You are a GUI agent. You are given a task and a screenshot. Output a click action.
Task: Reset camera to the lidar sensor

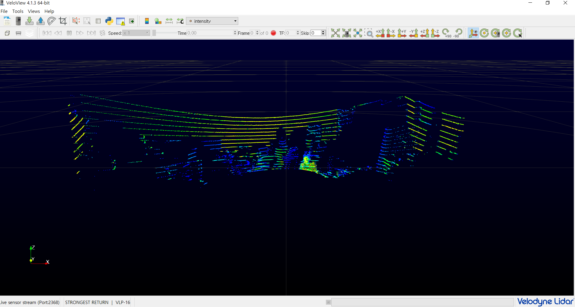pyautogui.click(x=347, y=33)
